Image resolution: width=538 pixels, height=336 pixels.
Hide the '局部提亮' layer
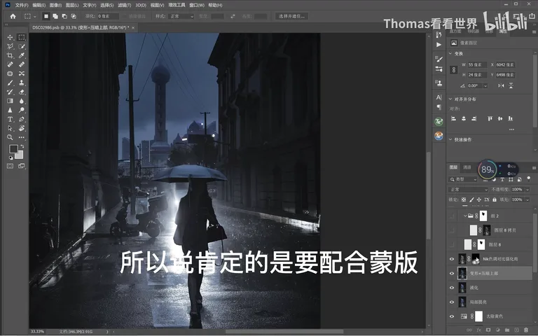[x=452, y=302]
